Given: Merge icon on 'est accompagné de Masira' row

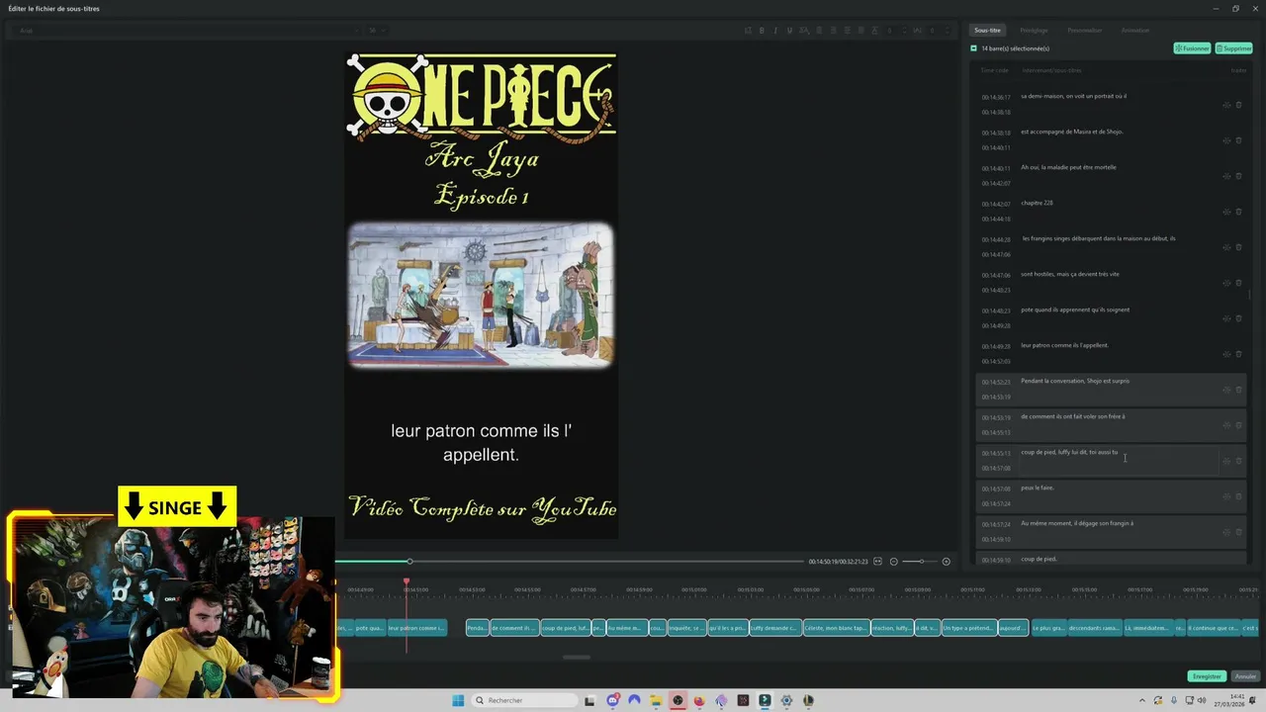Looking at the screenshot, I should (x=1226, y=140).
